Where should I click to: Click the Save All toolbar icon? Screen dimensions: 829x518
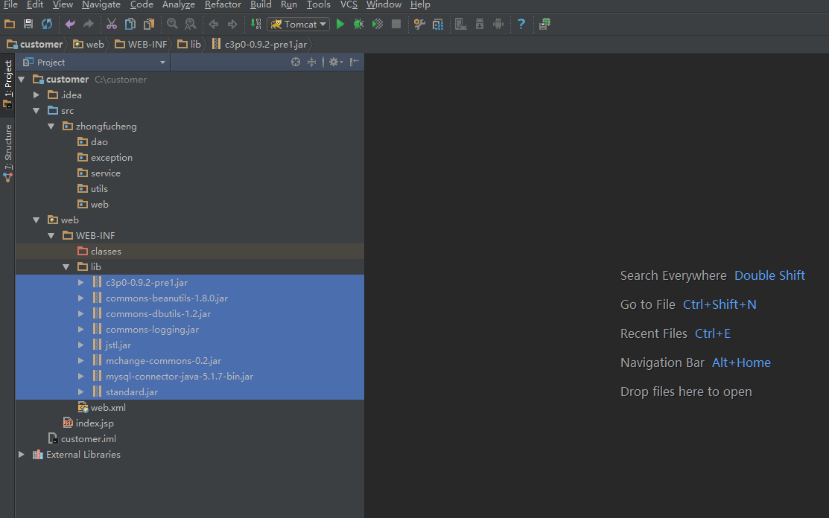point(28,25)
